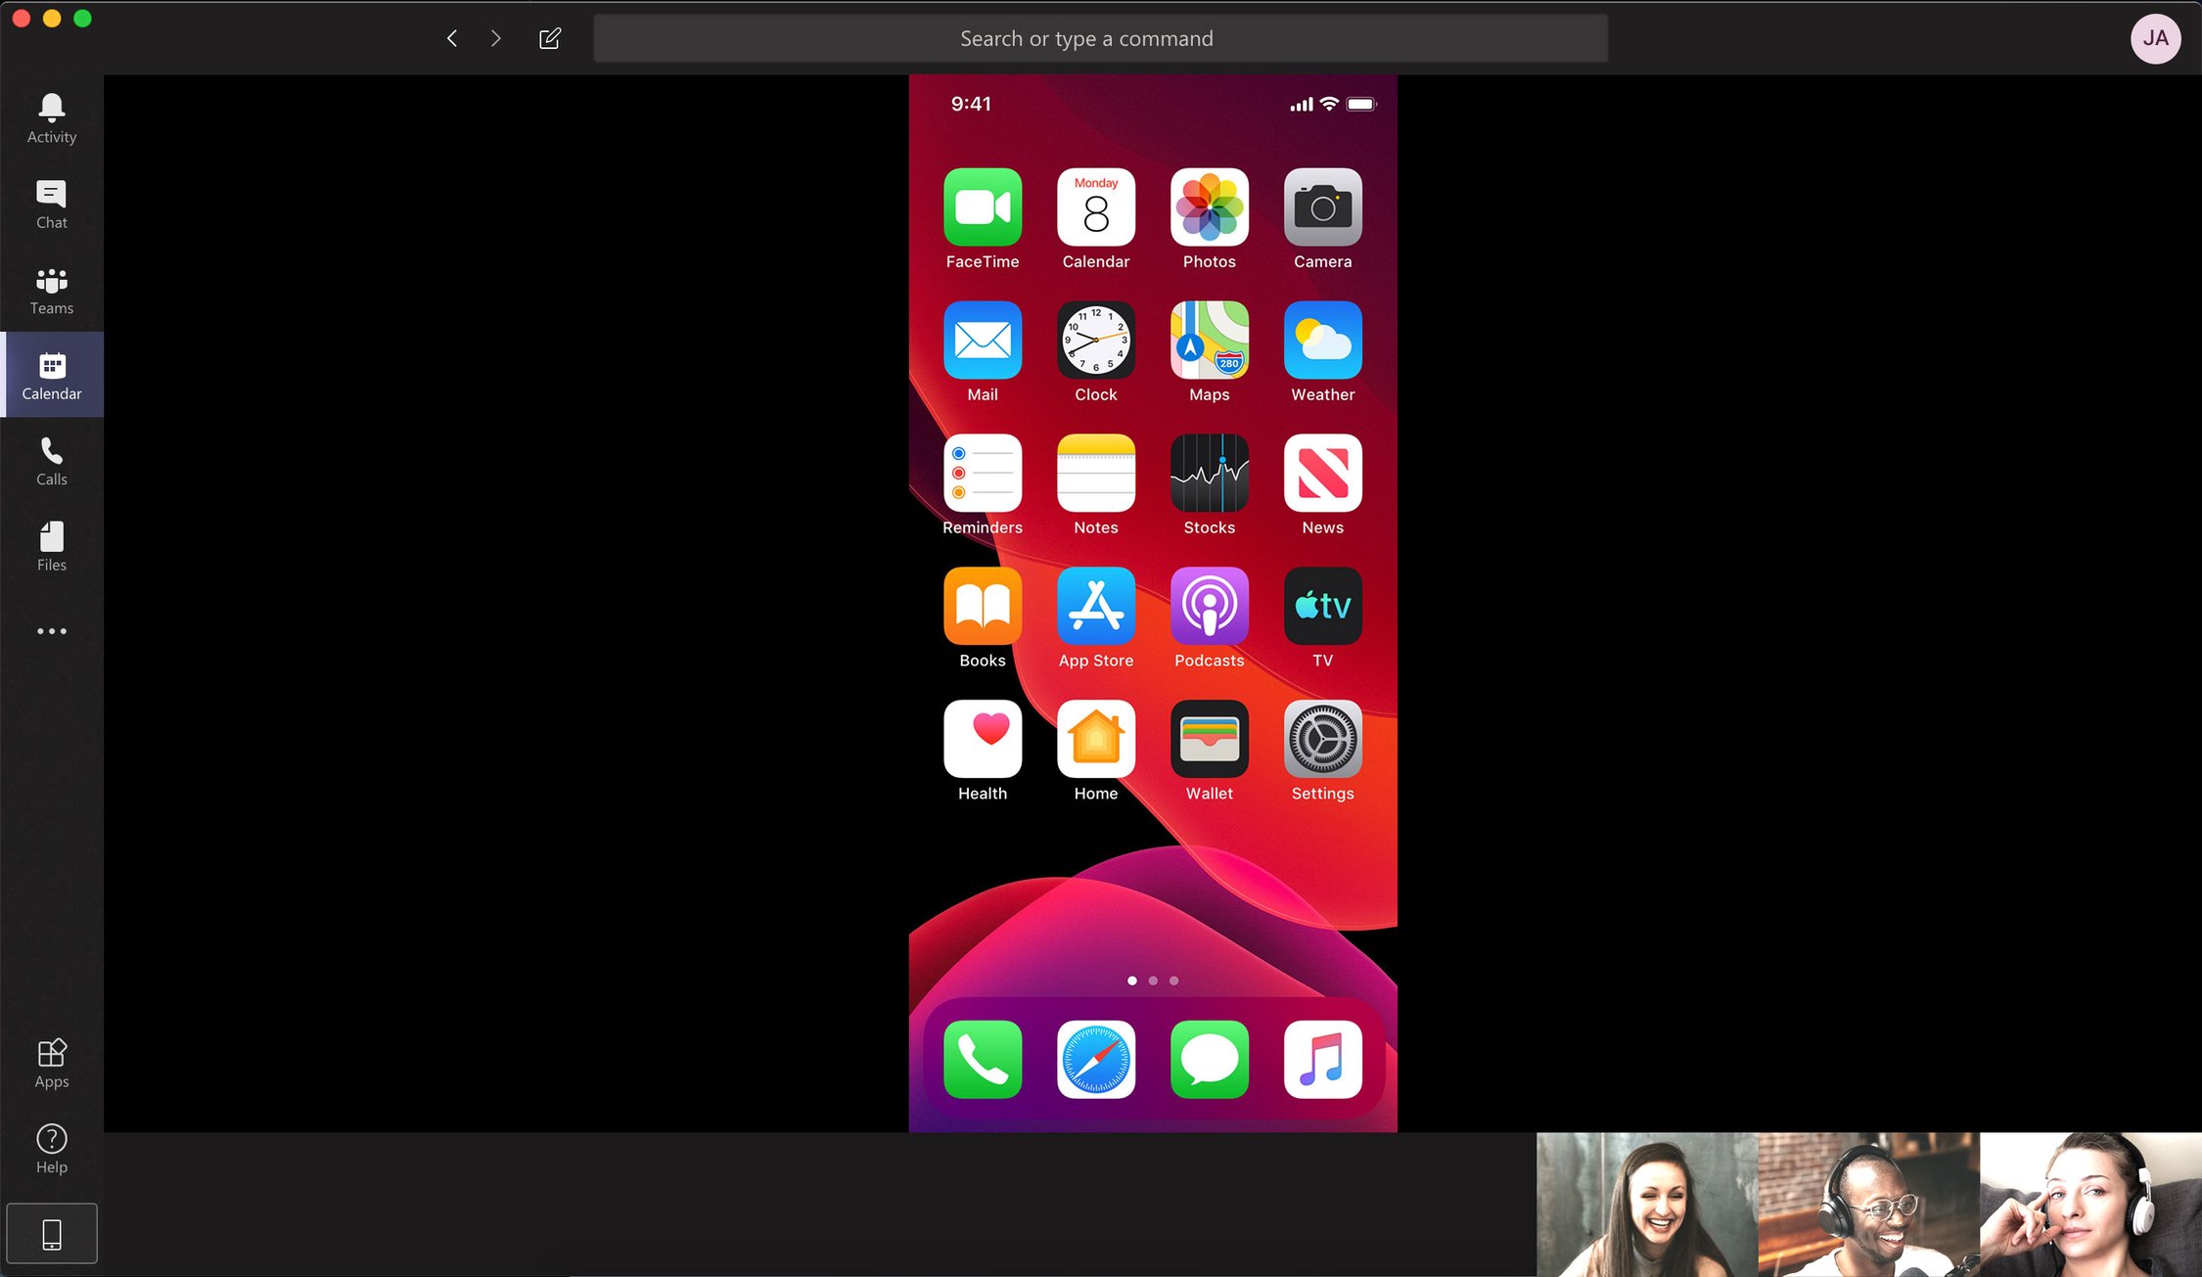Open the Help section
This screenshot has width=2202, height=1277.
point(51,1147)
